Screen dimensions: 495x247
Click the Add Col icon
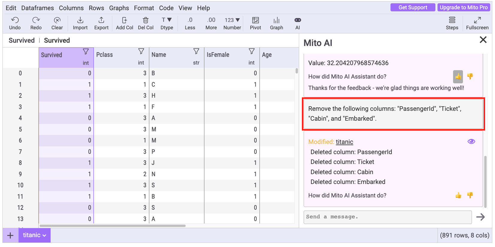pyautogui.click(x=124, y=20)
